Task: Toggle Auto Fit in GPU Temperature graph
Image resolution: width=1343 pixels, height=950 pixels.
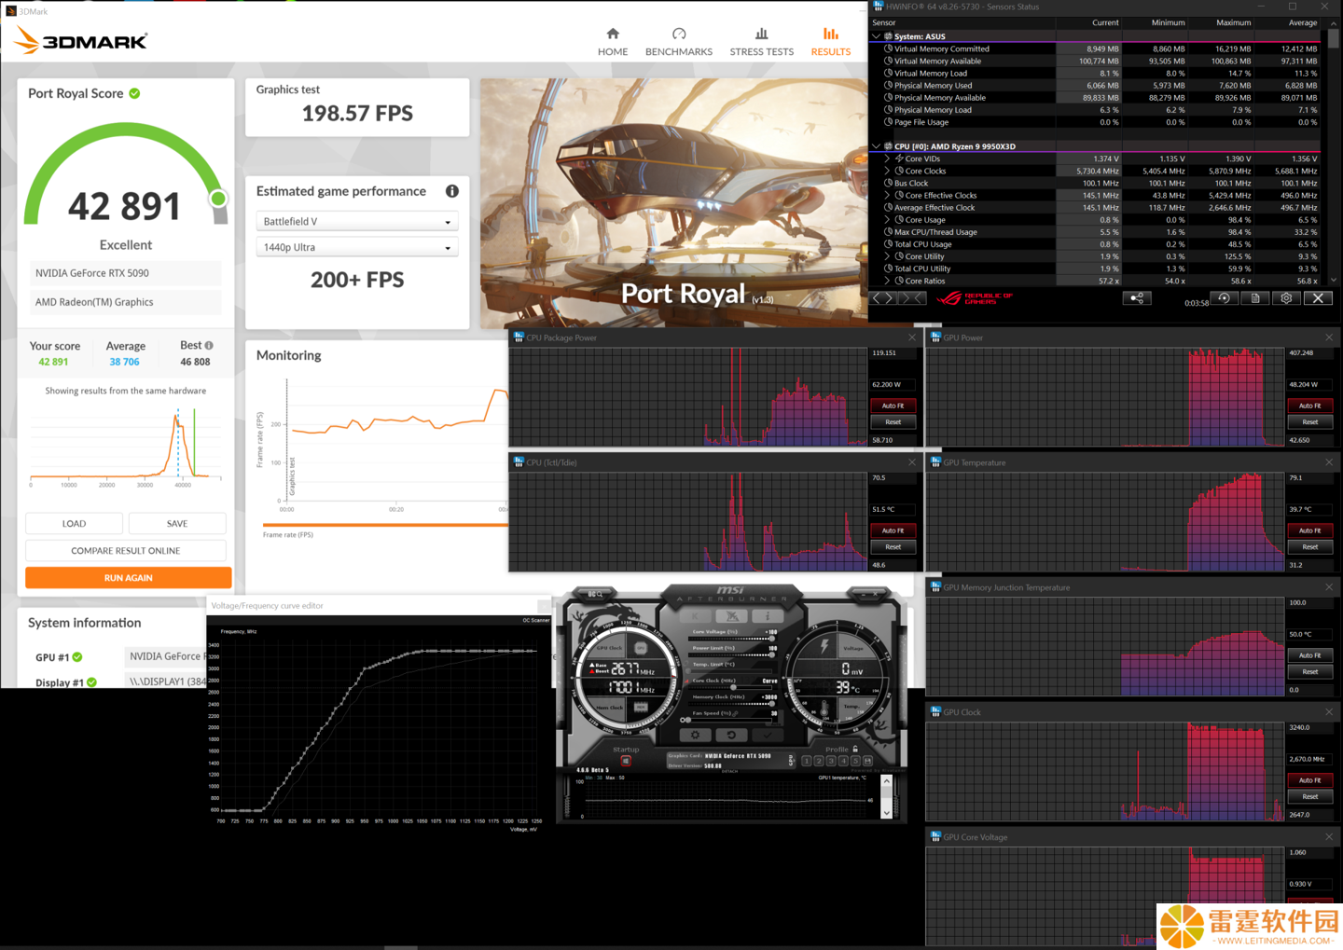Action: point(1310,530)
